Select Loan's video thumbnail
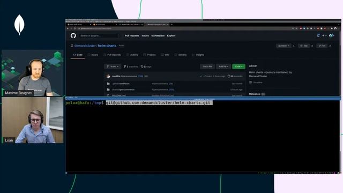The height and width of the screenshot is (193, 343). pos(33,120)
